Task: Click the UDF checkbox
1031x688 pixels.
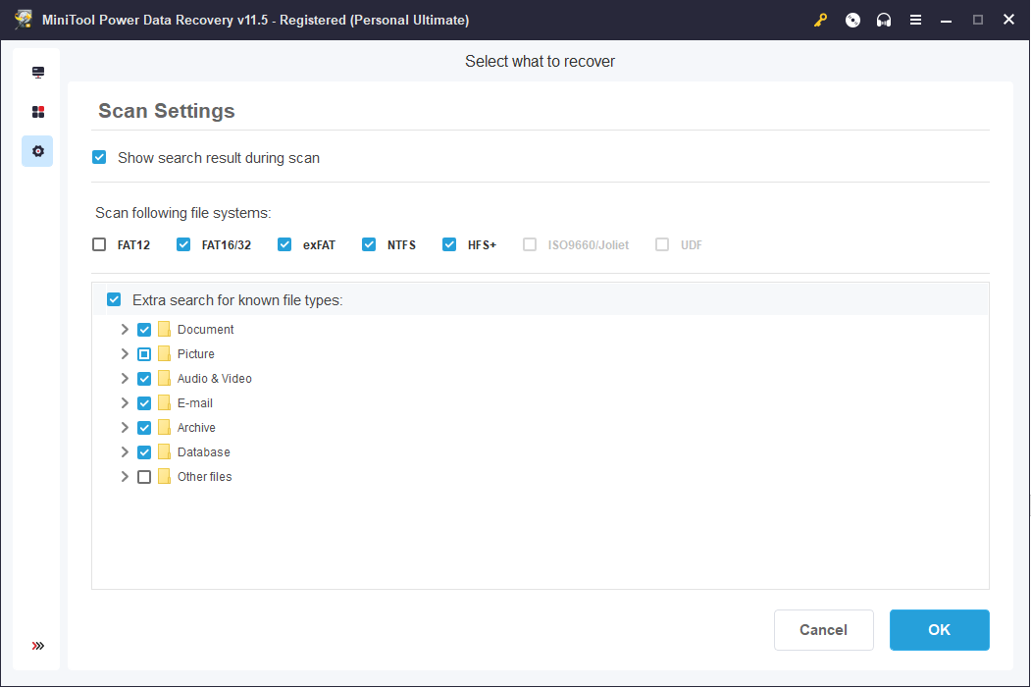Action: (662, 244)
